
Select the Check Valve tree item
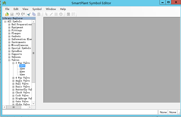pyautogui.click(x=23, y=92)
